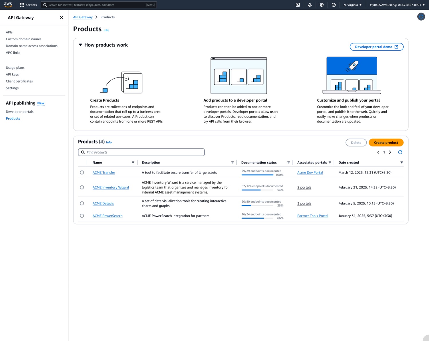Click the New badge beside API publishing
Image resolution: width=429 pixels, height=341 pixels.
pyautogui.click(x=41, y=103)
